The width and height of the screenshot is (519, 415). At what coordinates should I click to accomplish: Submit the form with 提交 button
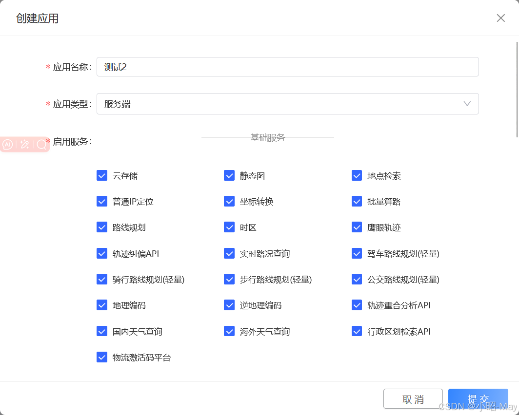(x=478, y=399)
